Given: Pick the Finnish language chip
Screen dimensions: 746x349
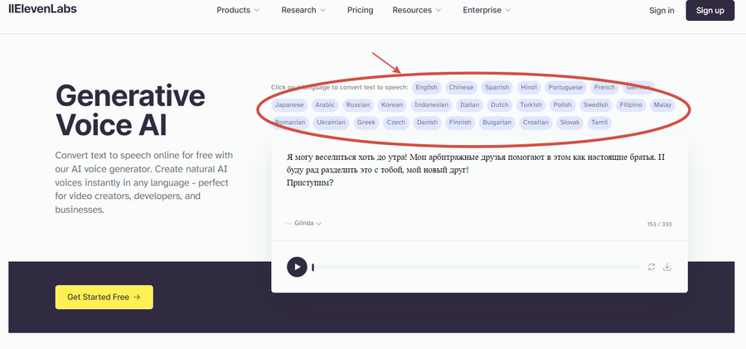Looking at the screenshot, I should coord(460,123).
